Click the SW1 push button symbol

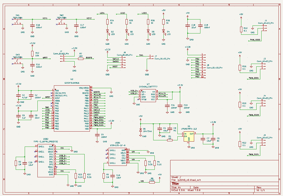(x=17, y=22)
